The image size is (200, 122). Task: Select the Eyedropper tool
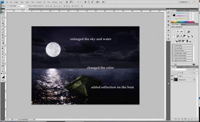pos(3,26)
